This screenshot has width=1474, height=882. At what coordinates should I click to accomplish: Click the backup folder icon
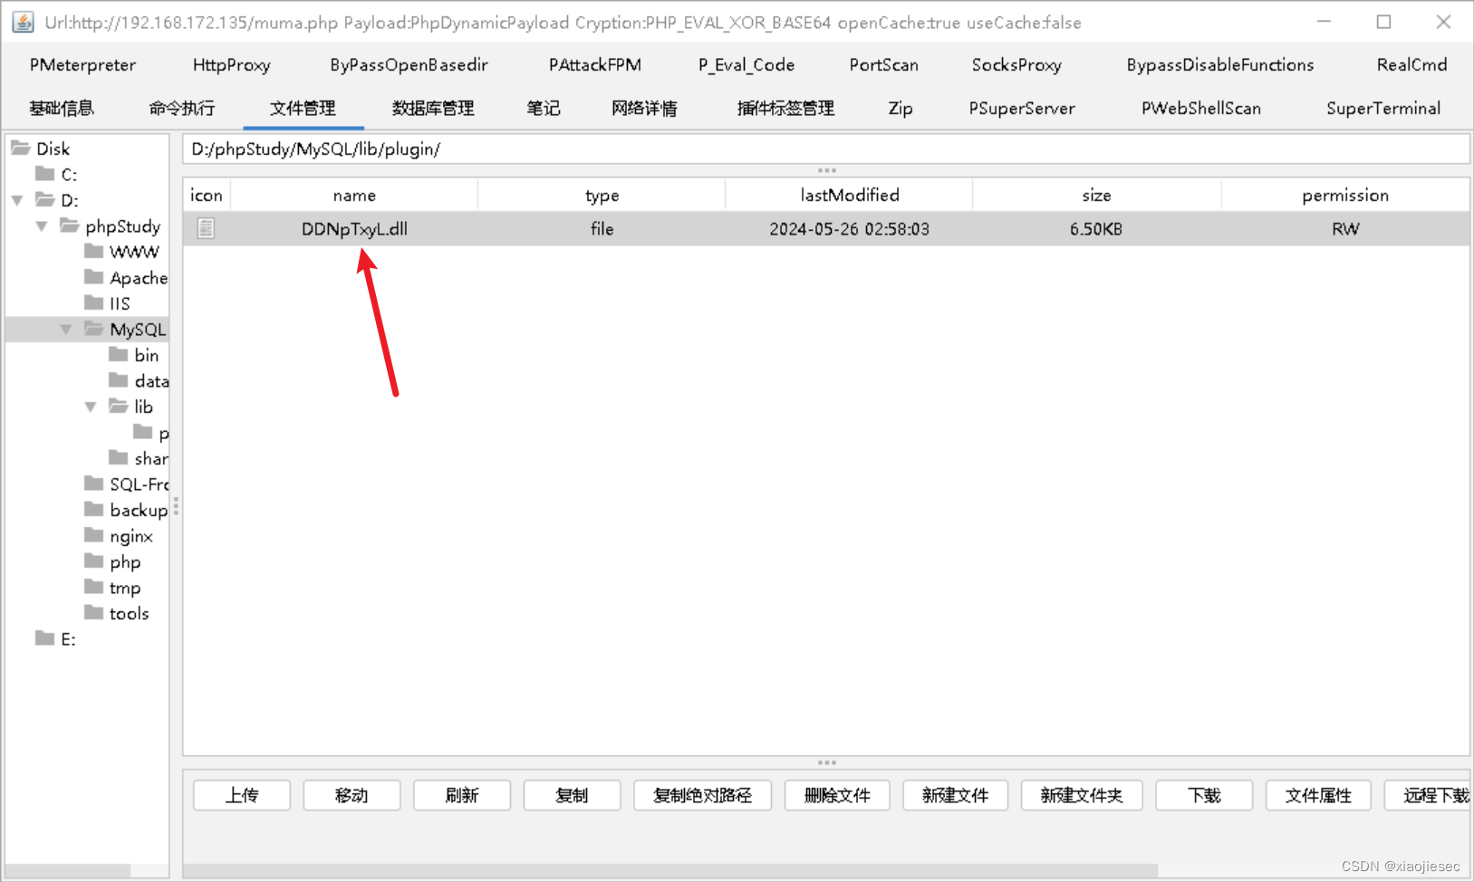(x=94, y=510)
